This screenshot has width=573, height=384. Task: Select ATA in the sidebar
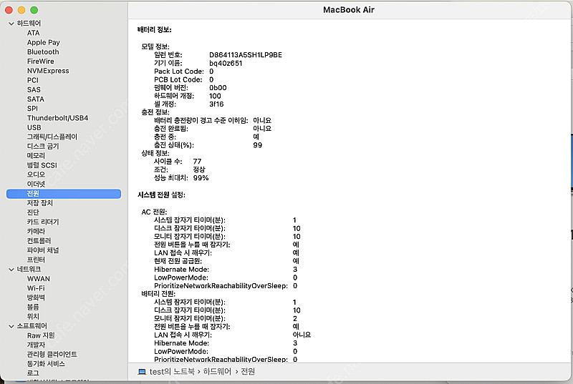(x=33, y=33)
